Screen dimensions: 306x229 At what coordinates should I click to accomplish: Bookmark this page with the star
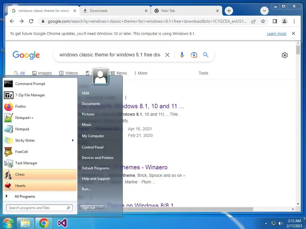tap(263, 21)
